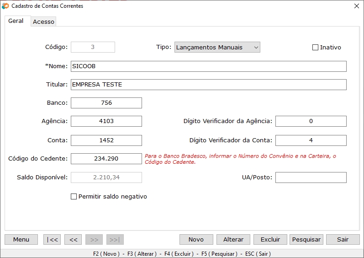Click the Novo button
Viewport: 364px width, 258px height.
click(x=196, y=239)
